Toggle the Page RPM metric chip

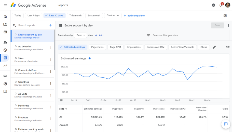115,47
